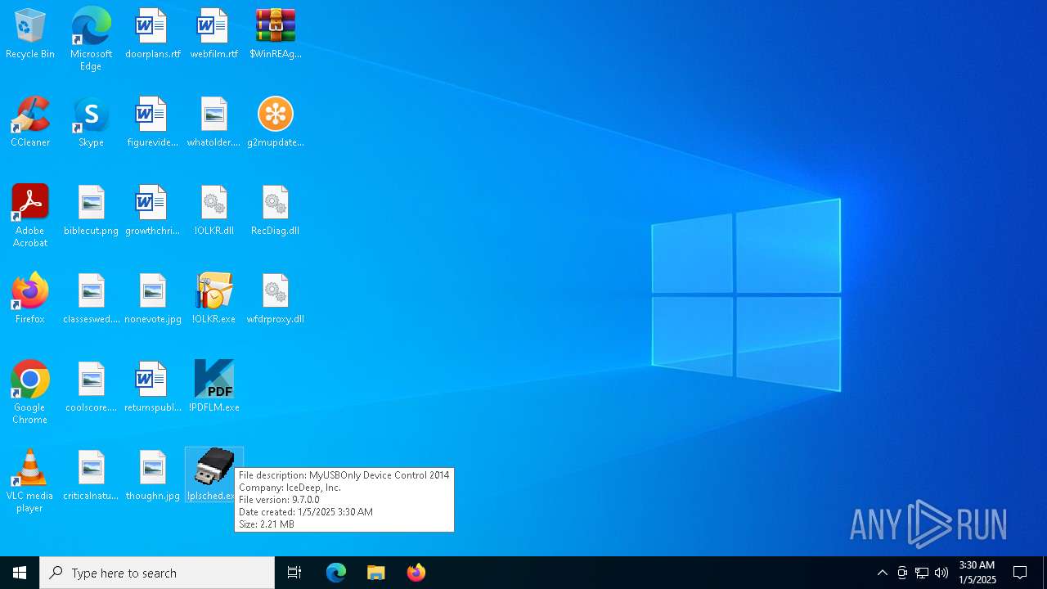The image size is (1047, 589).
Task: Open File Explorer from the taskbar
Action: [376, 573]
